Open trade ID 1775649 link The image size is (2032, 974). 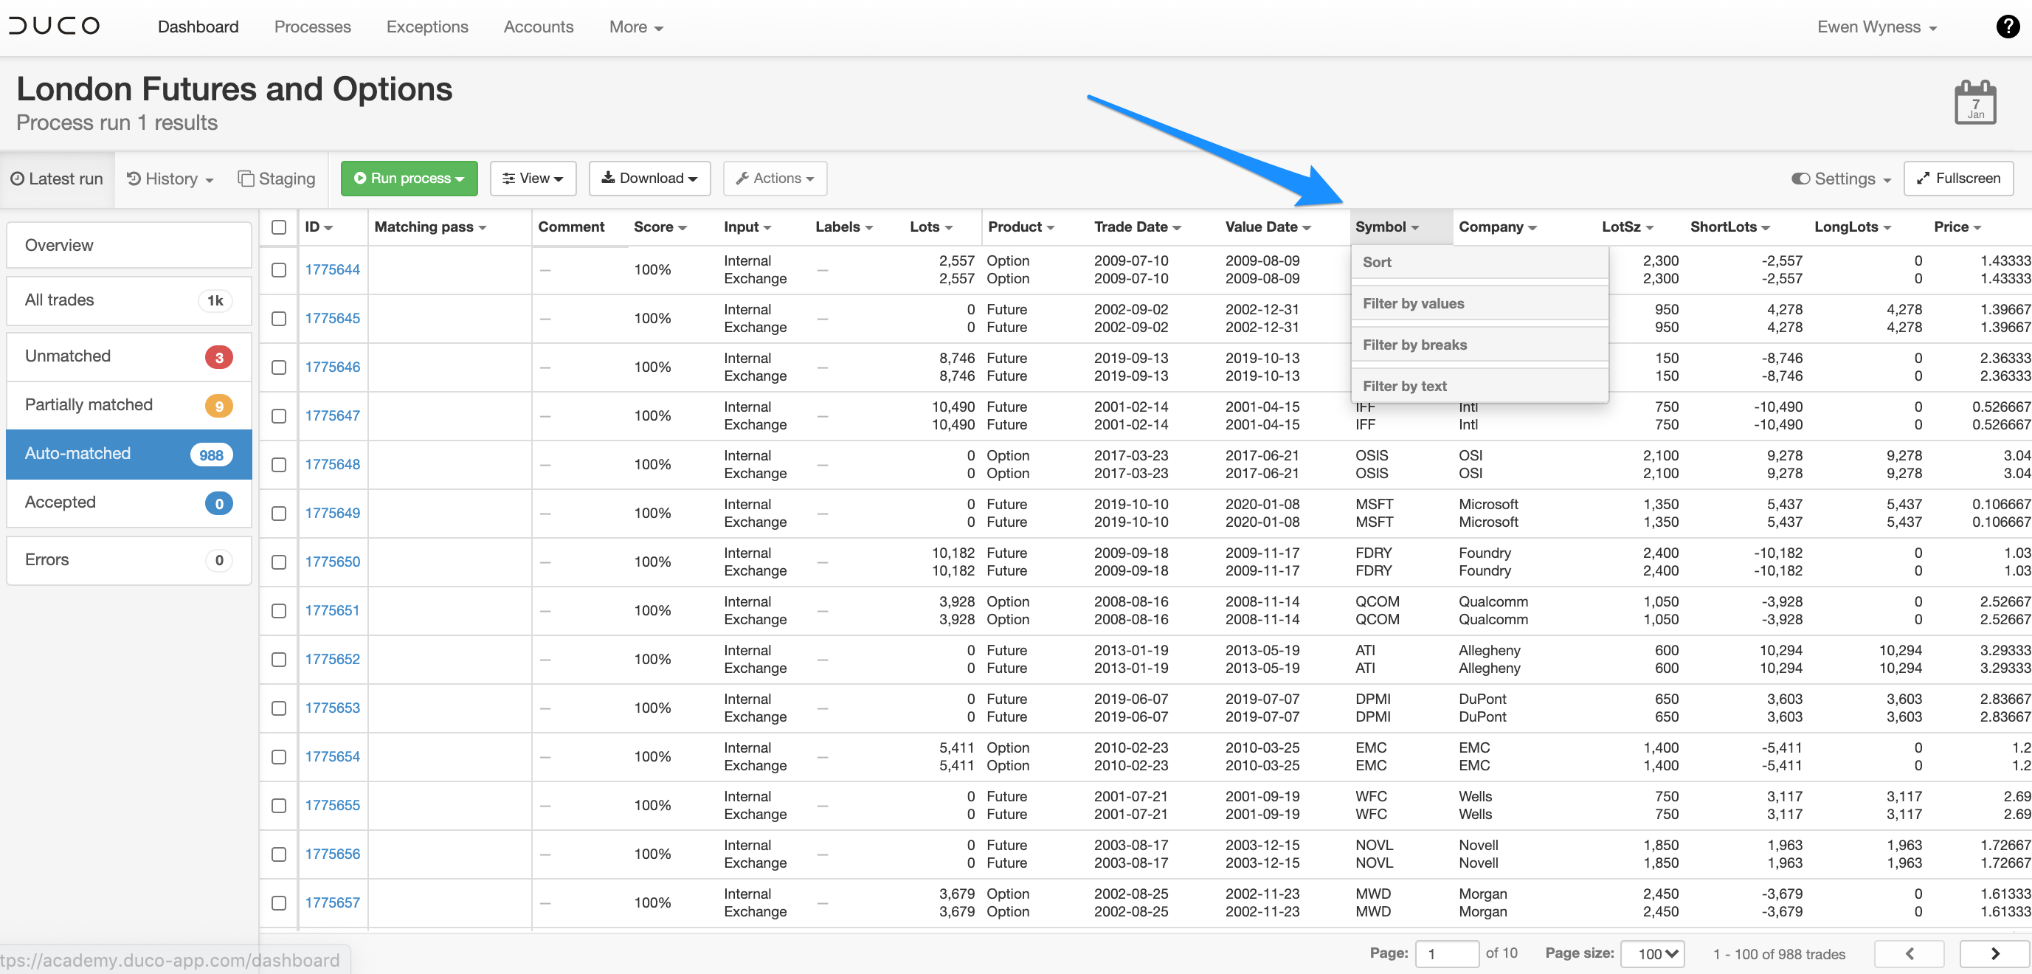click(x=332, y=514)
